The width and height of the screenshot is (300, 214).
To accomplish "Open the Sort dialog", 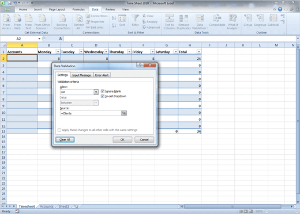I will tap(122, 21).
